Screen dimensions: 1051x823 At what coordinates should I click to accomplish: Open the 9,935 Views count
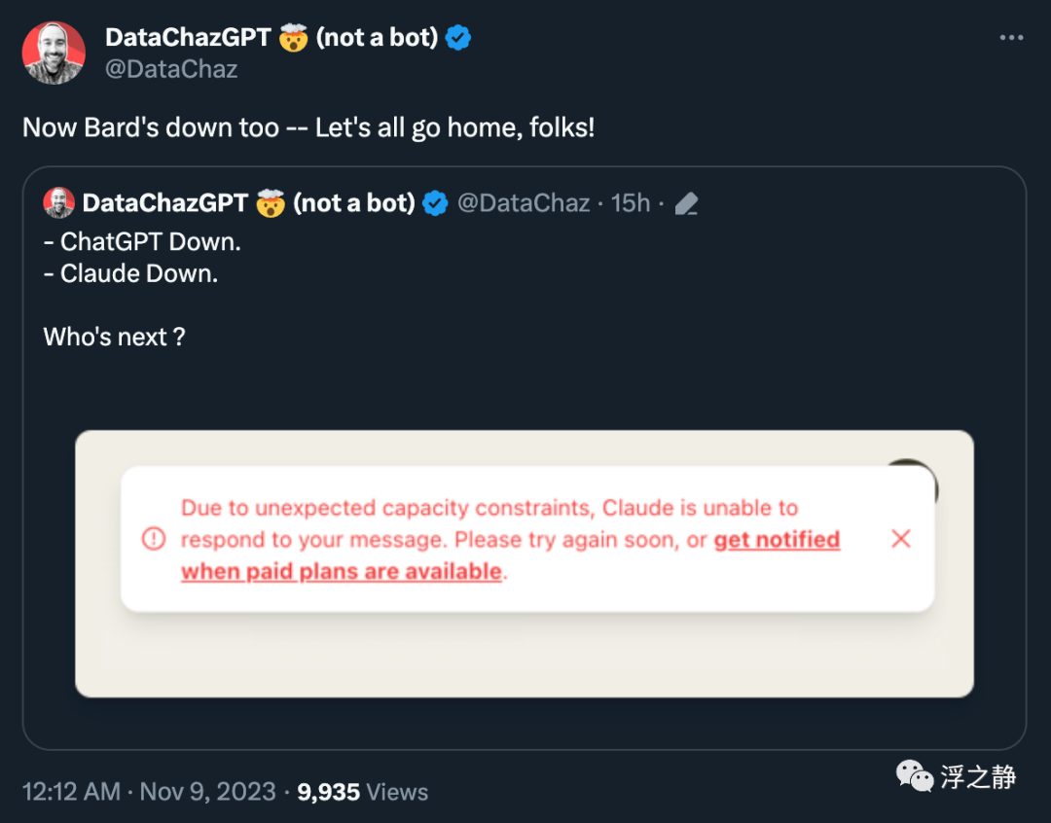pos(362,792)
